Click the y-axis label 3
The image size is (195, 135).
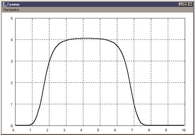[12, 61]
